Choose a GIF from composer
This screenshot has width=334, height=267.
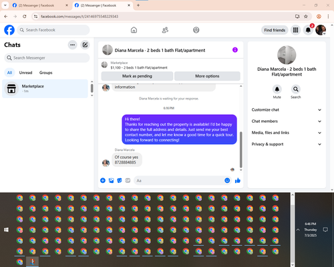(x=128, y=180)
